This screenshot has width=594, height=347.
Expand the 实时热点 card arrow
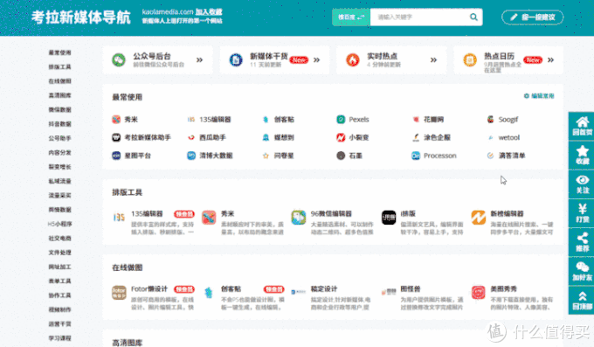pos(434,60)
